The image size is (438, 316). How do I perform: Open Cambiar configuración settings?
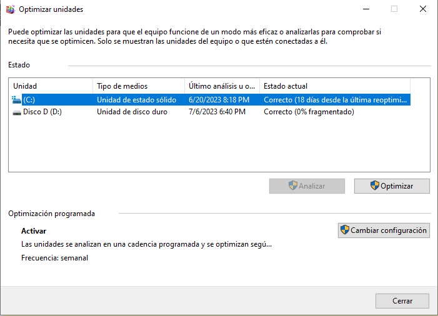pyautogui.click(x=384, y=230)
